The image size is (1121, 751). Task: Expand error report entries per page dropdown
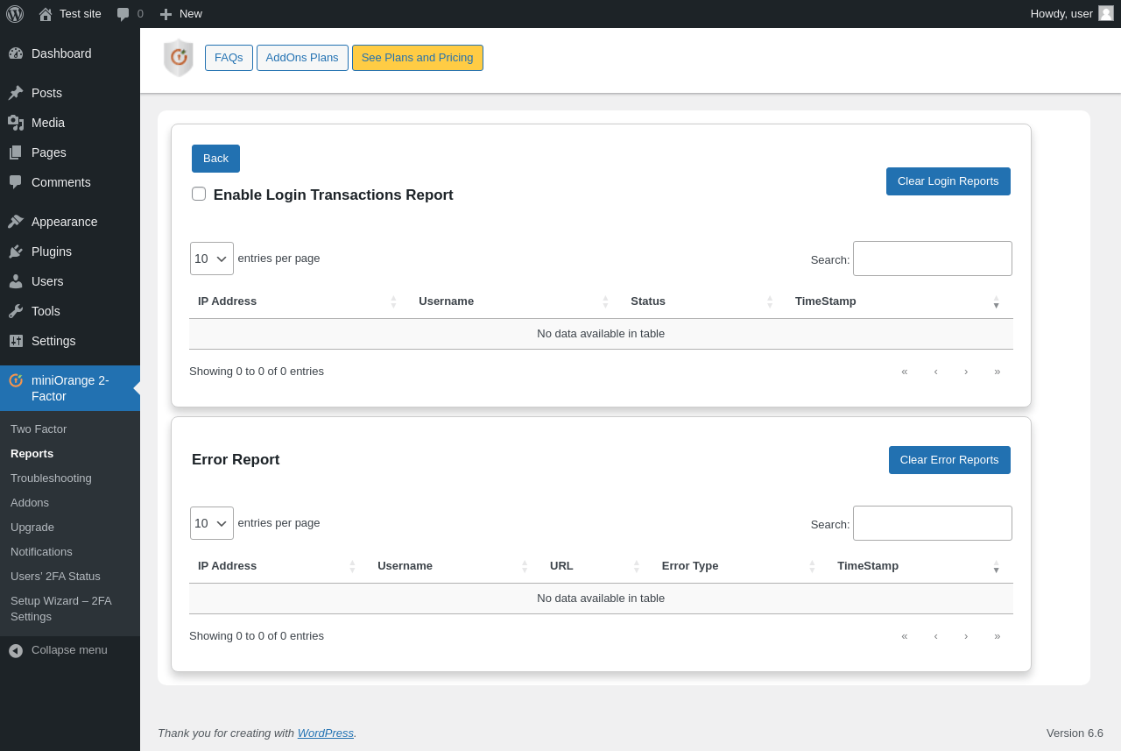tap(212, 523)
